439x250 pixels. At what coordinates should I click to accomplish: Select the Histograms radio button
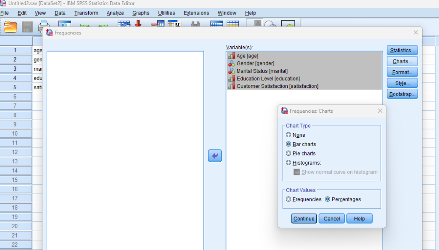(289, 163)
